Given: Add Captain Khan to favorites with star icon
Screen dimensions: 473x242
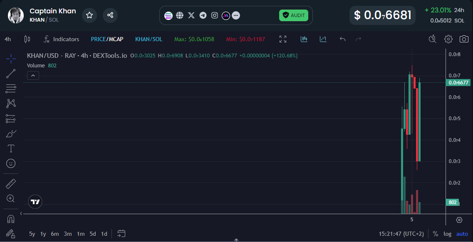Looking at the screenshot, I should [x=89, y=15].
